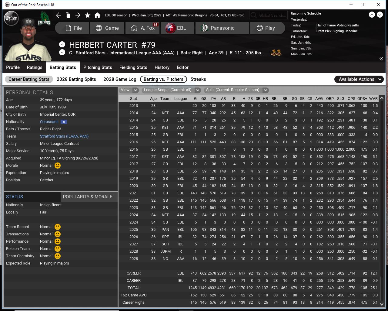The image size is (388, 311).
Task: Open the Editor tab
Action: (x=182, y=67)
